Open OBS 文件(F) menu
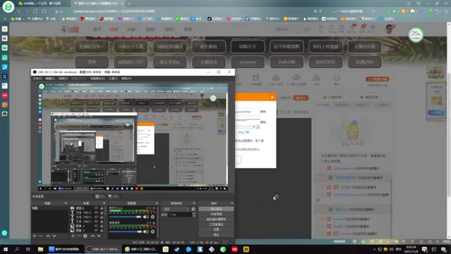 (x=37, y=78)
